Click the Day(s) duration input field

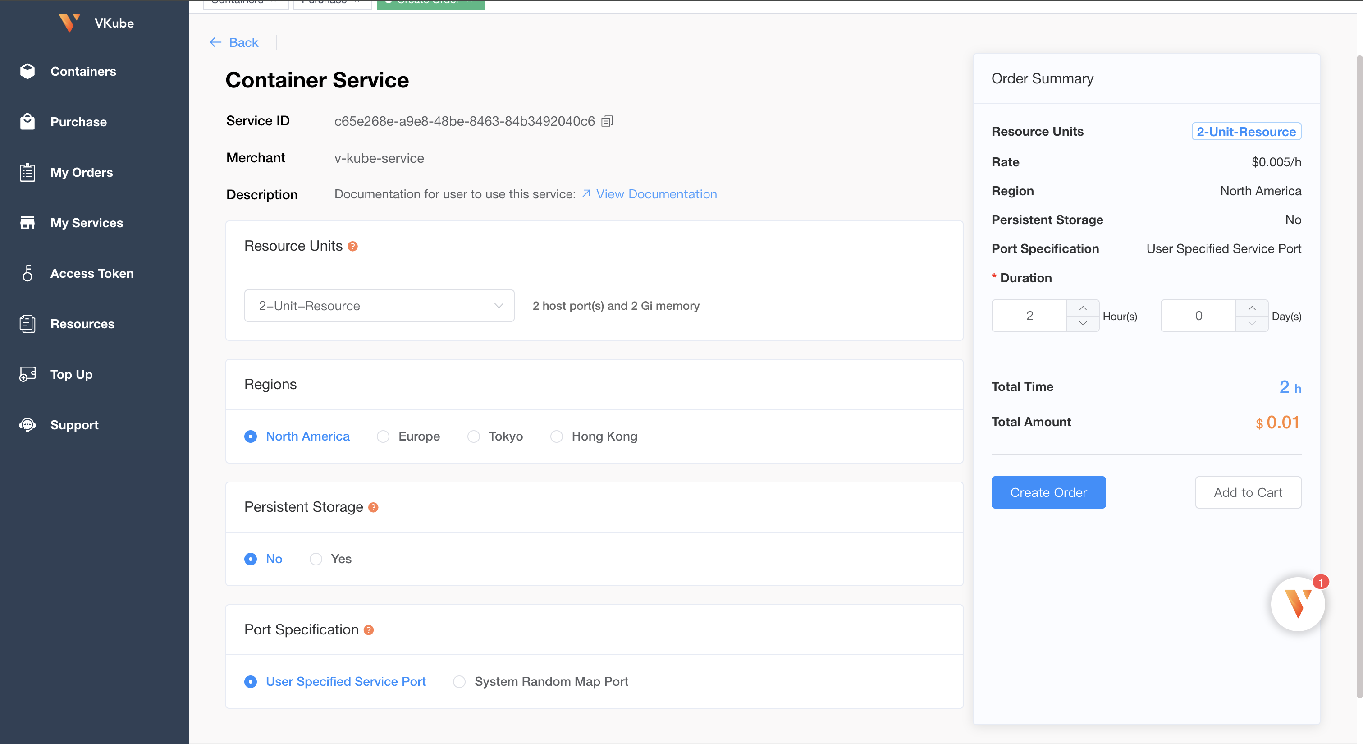[1198, 316]
